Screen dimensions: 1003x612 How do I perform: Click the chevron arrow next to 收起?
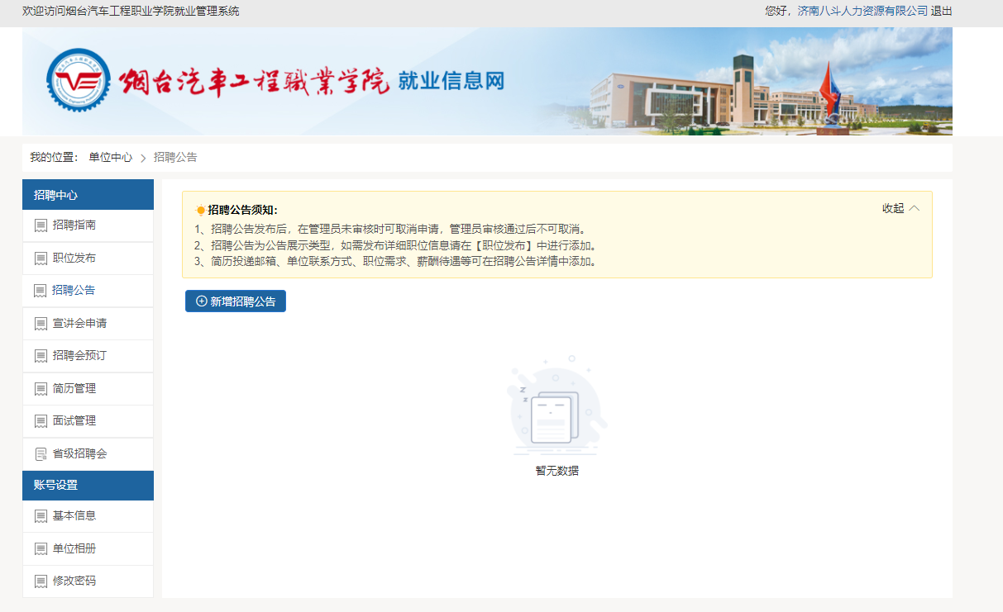[x=914, y=208]
